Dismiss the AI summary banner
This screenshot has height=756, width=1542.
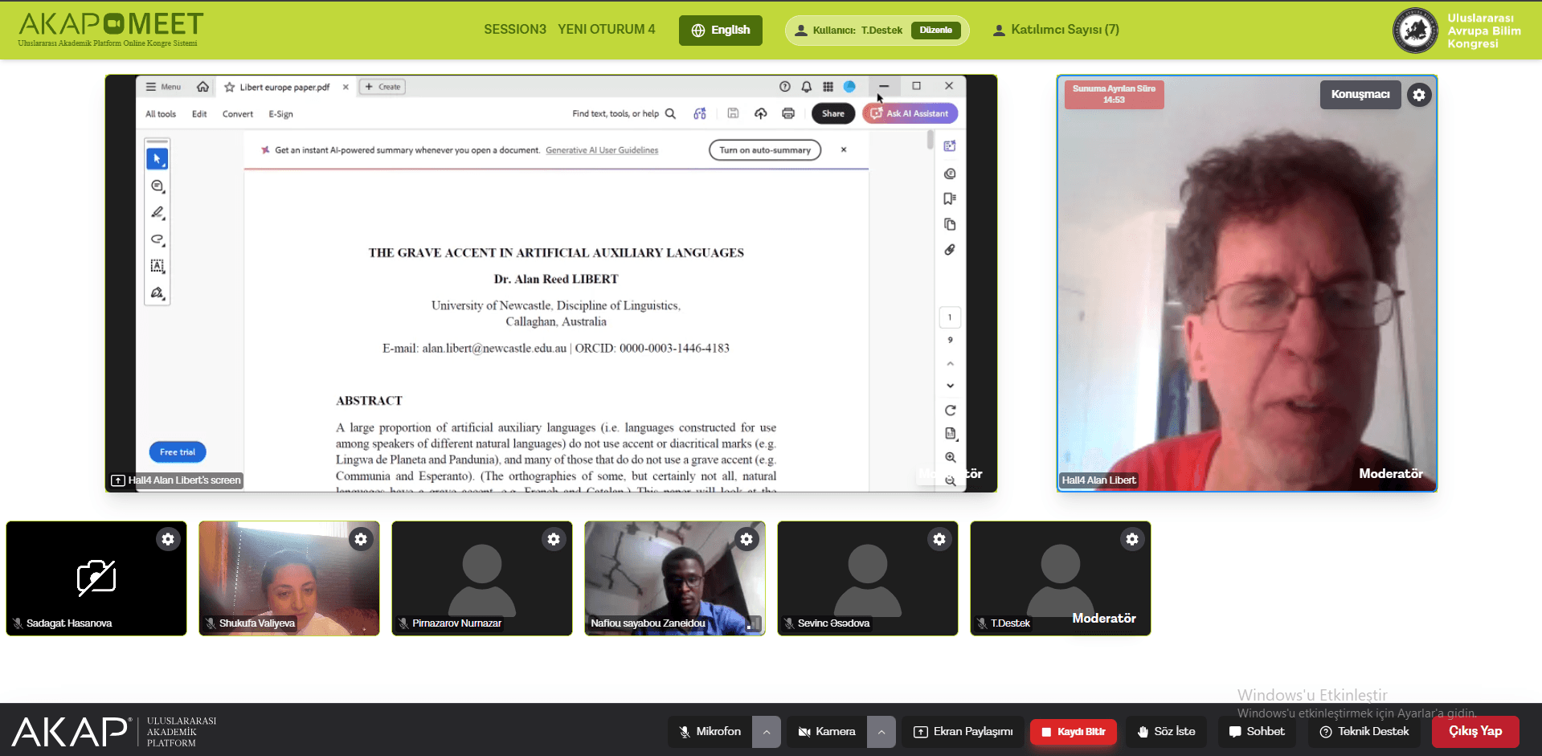pos(844,149)
